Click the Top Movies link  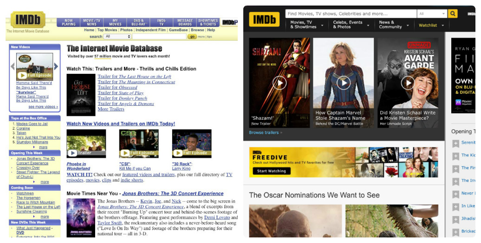tap(107, 30)
